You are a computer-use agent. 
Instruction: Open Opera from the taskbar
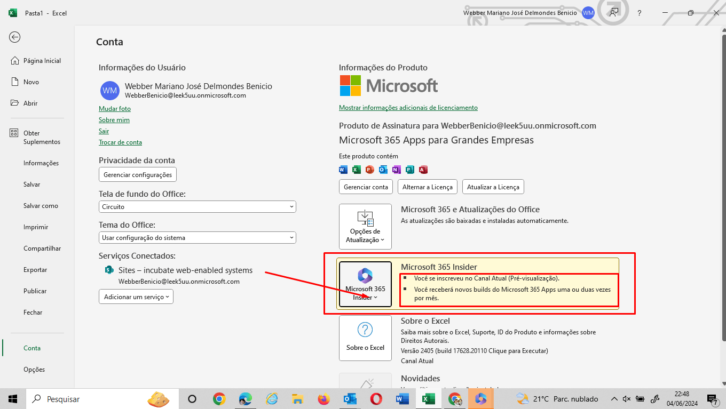(376, 399)
